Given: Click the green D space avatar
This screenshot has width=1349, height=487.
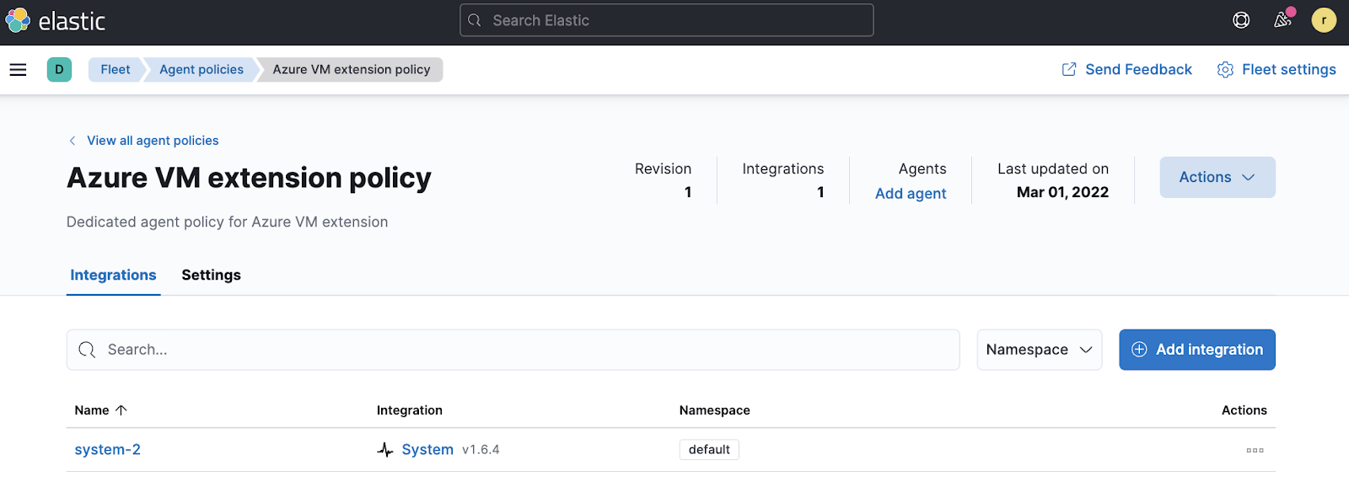Looking at the screenshot, I should coord(59,70).
